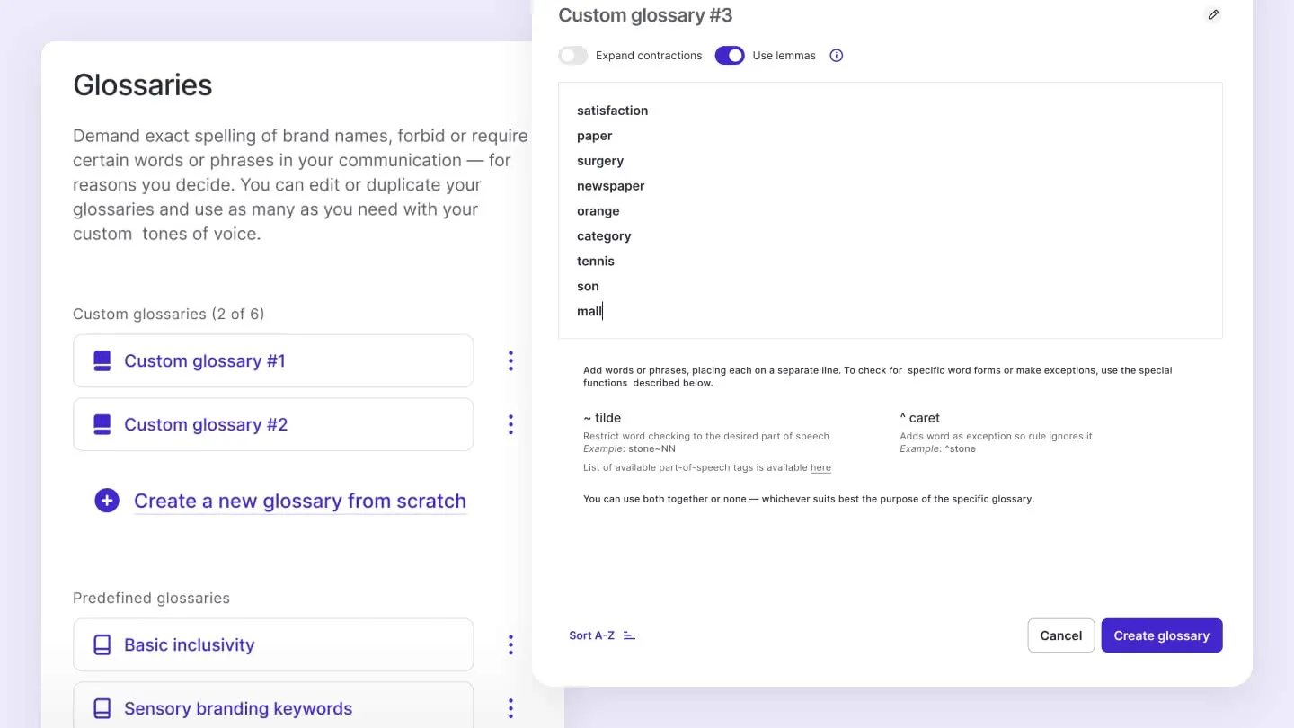Enable the Expand contractions toggle
The image size is (1294, 728).
pos(572,55)
